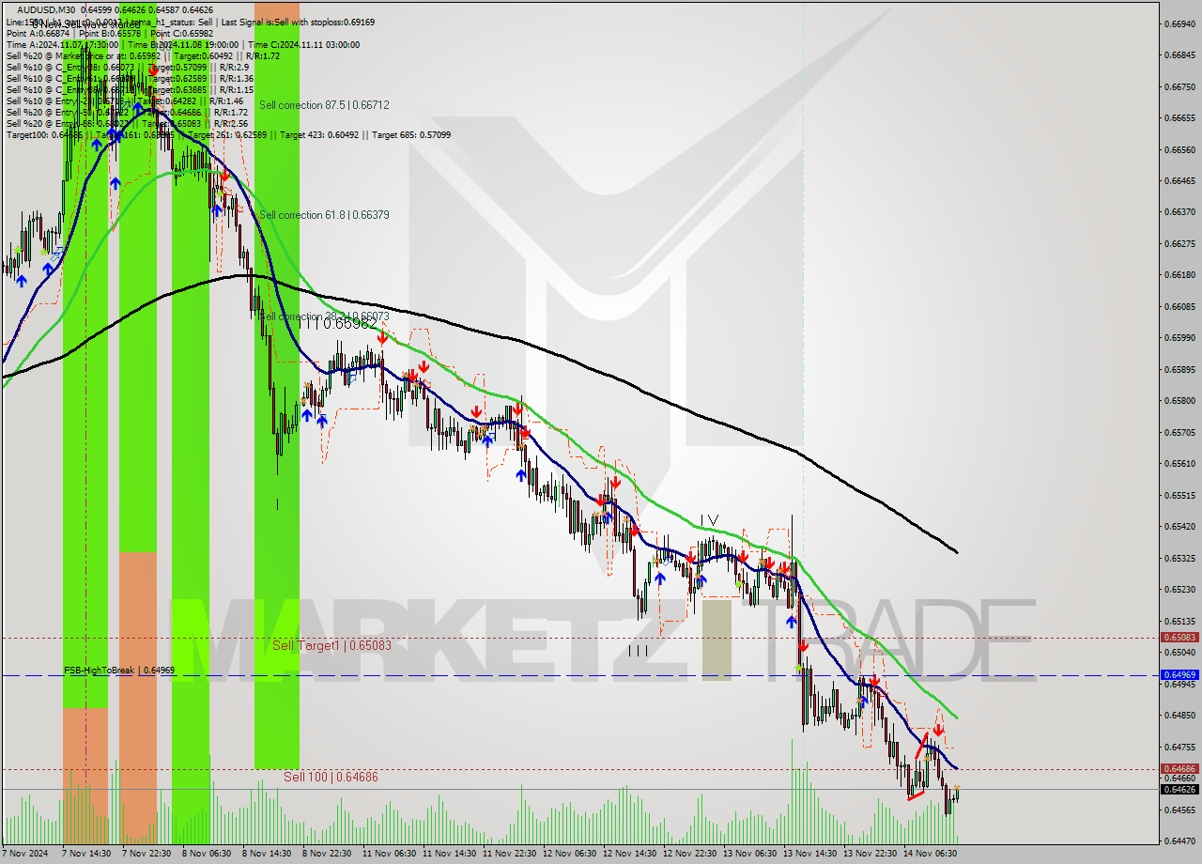This screenshot has width=1202, height=864.
Task: Click the '13 Nov 14:30' time axis label
Action: [x=809, y=854]
